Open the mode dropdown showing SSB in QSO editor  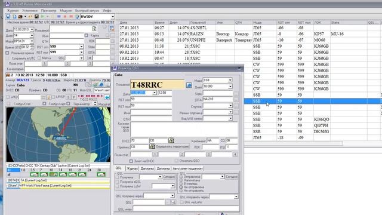pyautogui.click(x=230, y=80)
